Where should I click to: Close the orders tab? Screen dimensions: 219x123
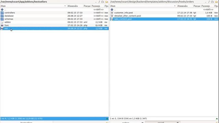click(x=142, y=122)
